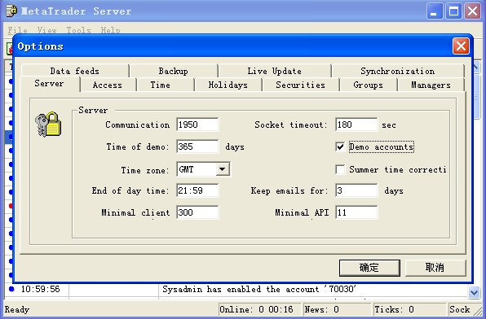486x319 pixels.
Task: Click the Sysadmin enabled account '70030' message
Action: tap(259, 289)
